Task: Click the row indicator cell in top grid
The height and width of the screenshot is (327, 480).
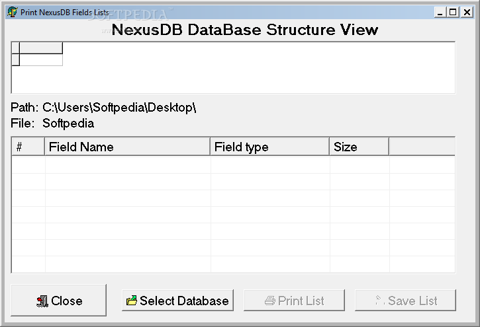Action: point(16,60)
